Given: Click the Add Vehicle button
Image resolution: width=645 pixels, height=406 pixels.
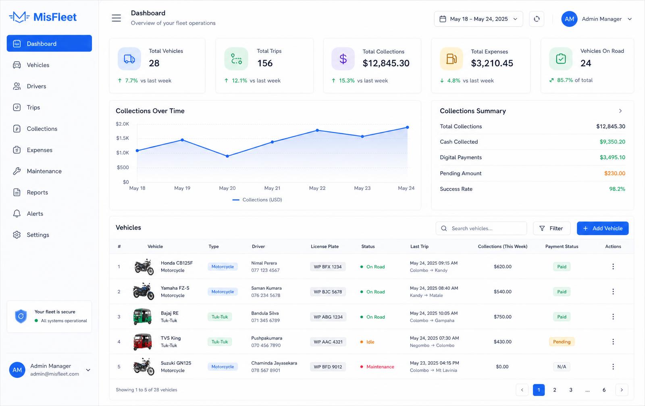Looking at the screenshot, I should [603, 228].
